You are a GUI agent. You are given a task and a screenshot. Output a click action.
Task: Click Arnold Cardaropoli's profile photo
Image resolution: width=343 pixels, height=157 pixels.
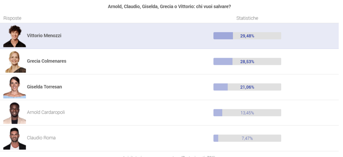point(15,112)
